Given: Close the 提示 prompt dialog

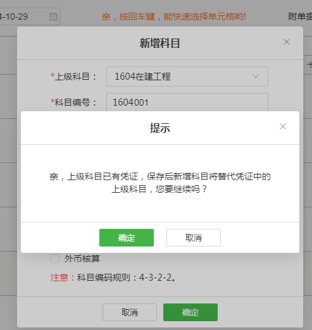Looking at the screenshot, I should tap(283, 126).
